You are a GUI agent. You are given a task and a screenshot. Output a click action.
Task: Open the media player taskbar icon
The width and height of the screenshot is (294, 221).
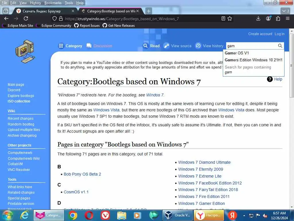click(x=137, y=215)
